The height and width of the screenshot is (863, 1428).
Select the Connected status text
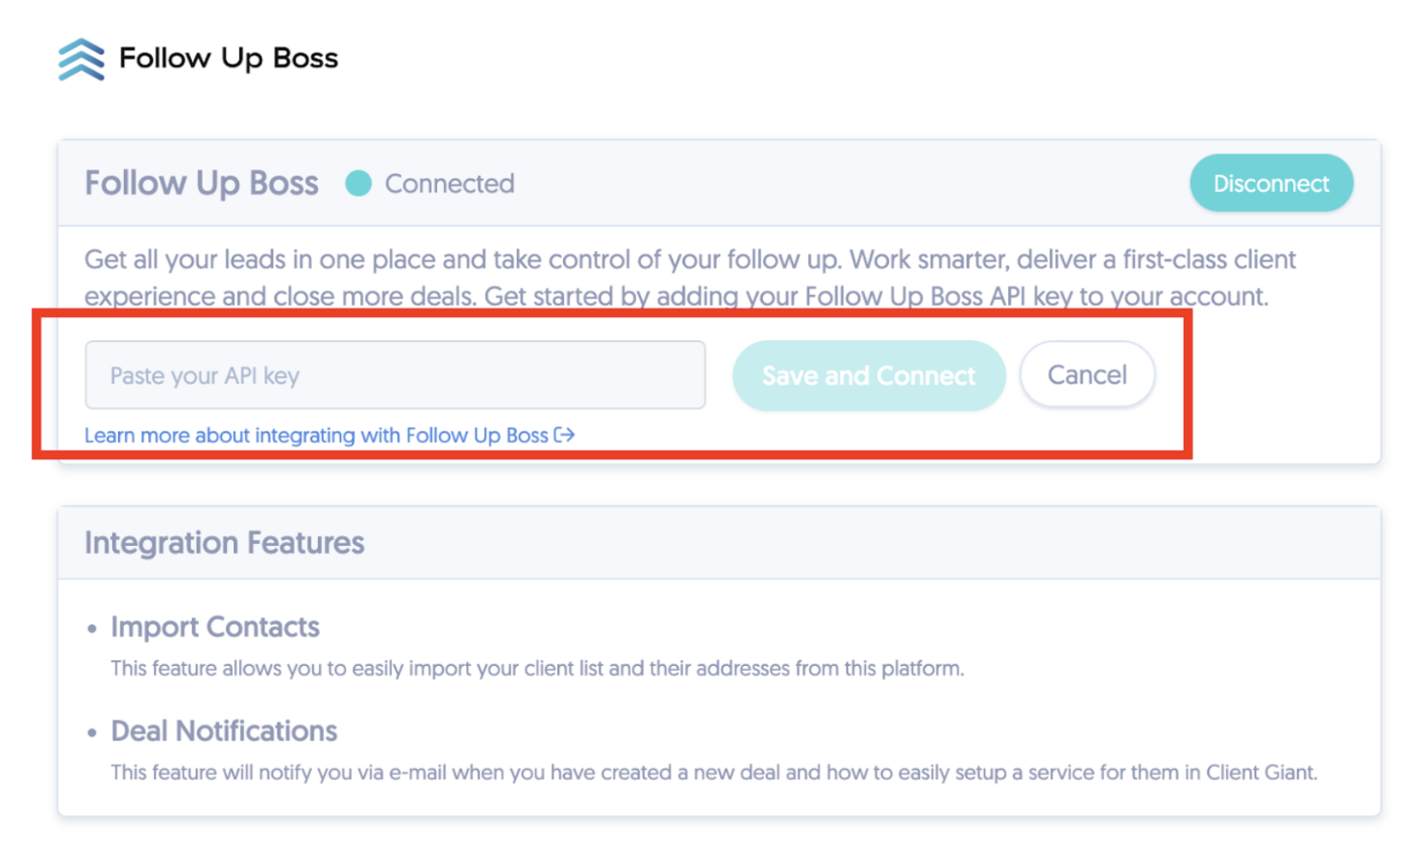tap(450, 184)
